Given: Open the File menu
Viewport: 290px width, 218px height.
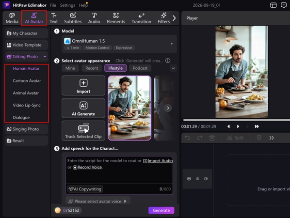Looking at the screenshot, I should tap(53, 5).
